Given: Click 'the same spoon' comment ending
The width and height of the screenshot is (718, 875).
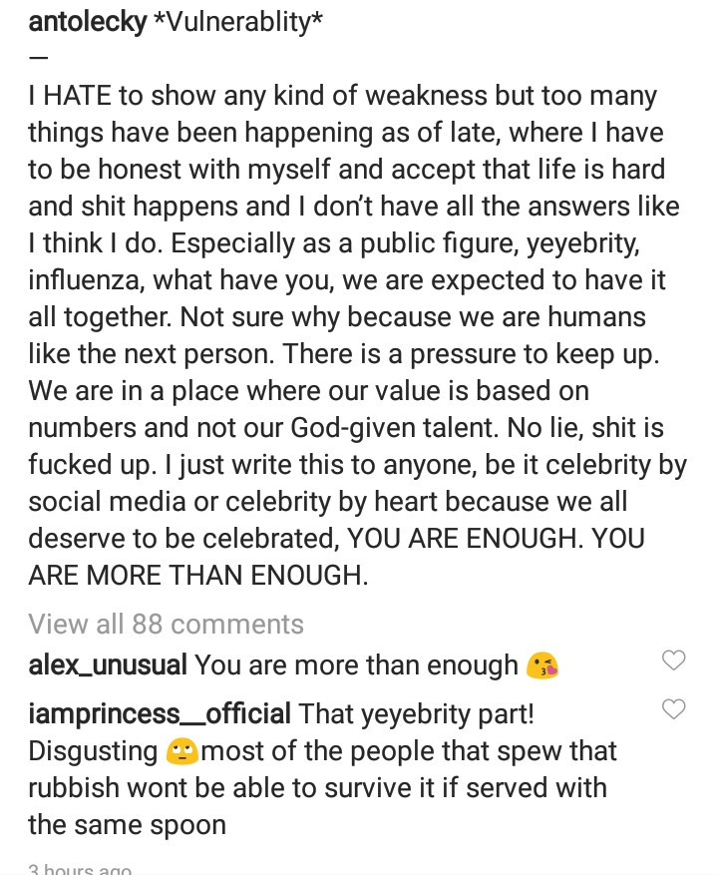Looking at the screenshot, I should [x=127, y=825].
